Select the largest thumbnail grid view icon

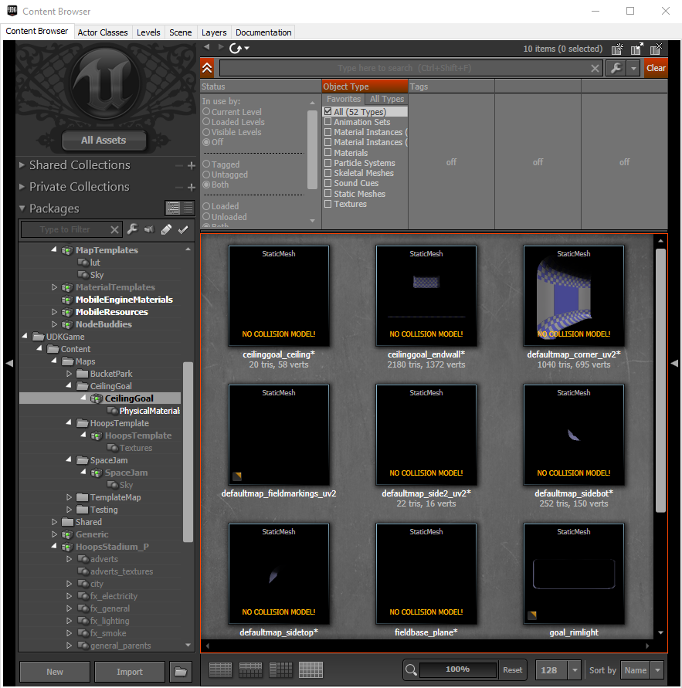click(x=310, y=669)
